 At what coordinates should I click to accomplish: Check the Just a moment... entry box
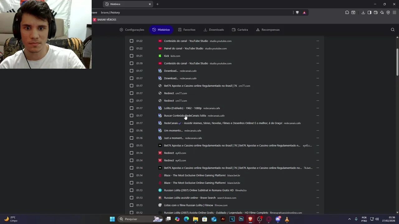132,138
